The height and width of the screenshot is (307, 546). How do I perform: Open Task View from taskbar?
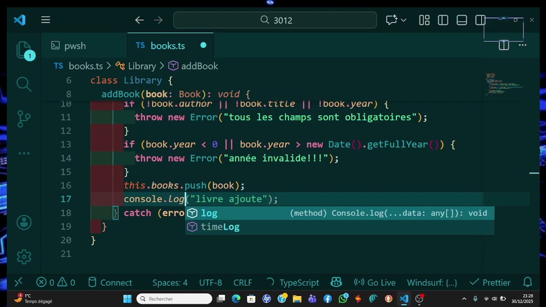pos(221,299)
